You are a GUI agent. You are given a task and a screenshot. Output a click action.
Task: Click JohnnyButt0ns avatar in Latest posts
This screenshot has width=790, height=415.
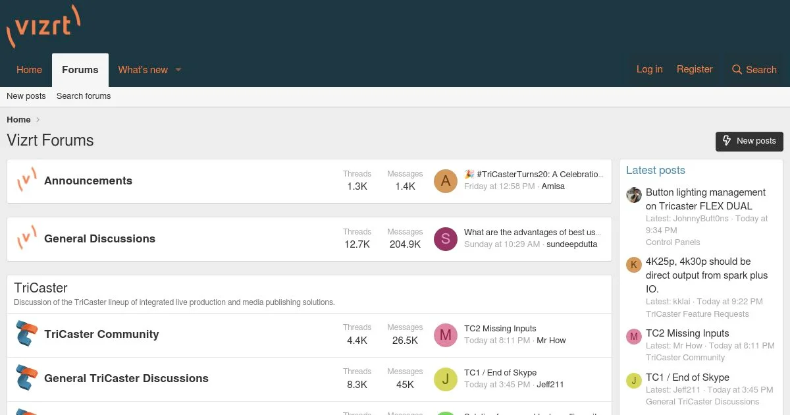(x=634, y=195)
